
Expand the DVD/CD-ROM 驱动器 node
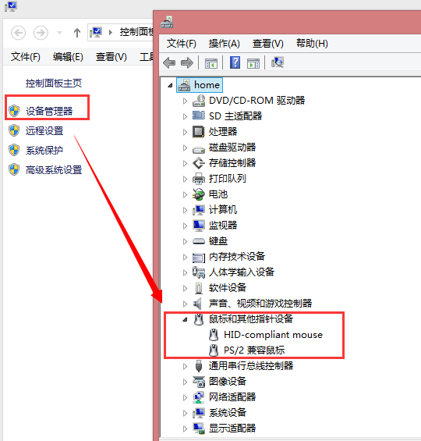pos(185,101)
